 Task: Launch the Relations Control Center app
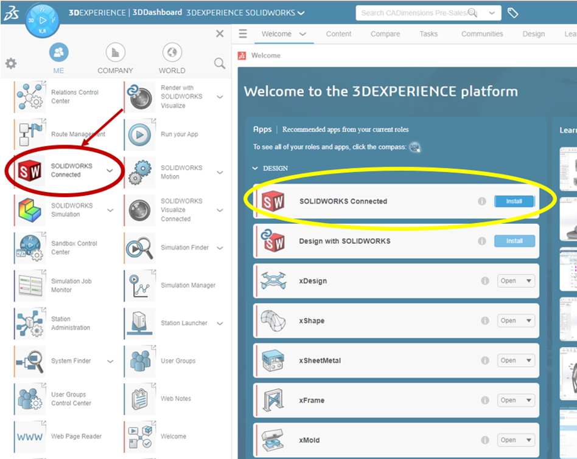coord(30,97)
